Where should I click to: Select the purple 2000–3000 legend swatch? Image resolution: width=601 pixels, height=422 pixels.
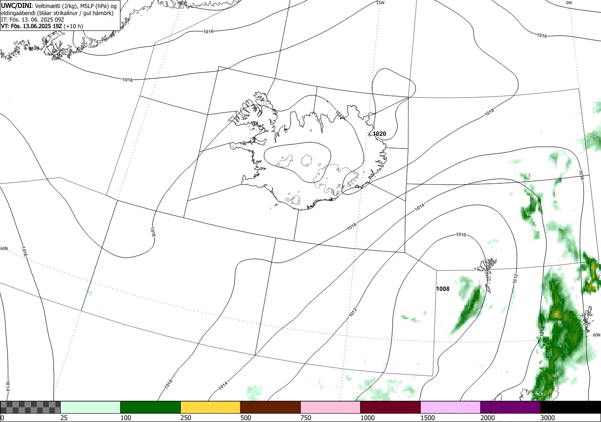click(510, 407)
